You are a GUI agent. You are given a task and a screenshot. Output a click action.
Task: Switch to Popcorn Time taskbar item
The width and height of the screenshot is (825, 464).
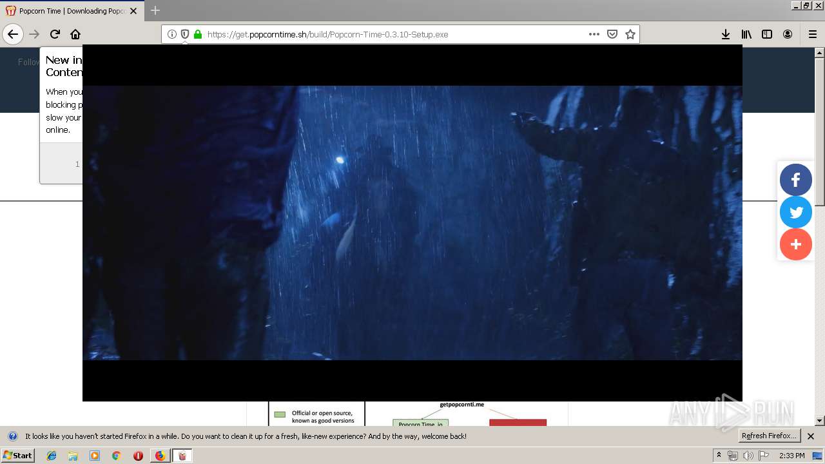(182, 456)
